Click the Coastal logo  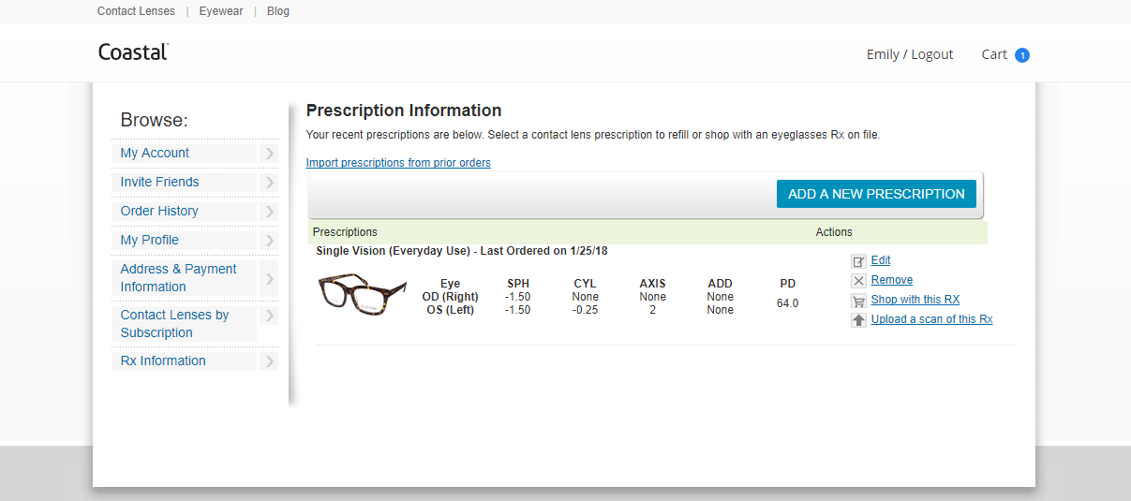tap(133, 52)
